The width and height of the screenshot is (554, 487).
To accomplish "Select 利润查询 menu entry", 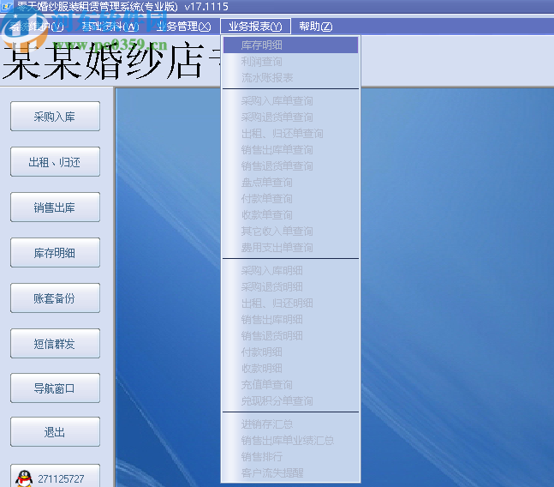I will coord(290,62).
